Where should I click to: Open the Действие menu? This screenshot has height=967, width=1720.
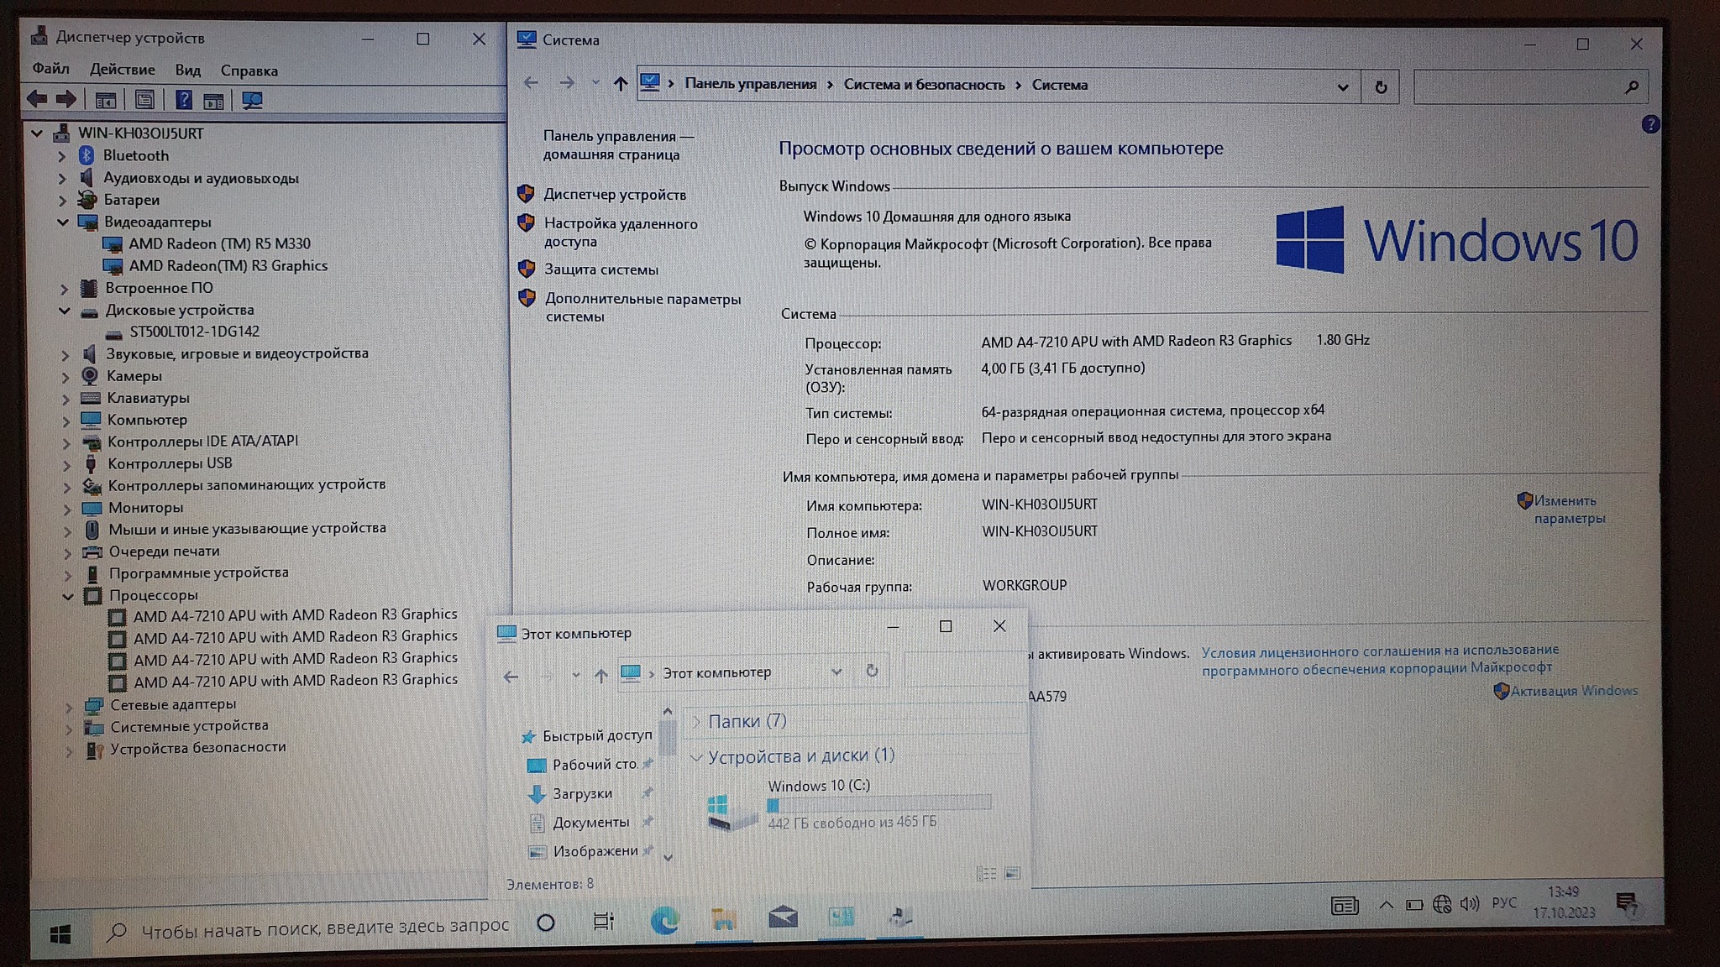pos(122,70)
